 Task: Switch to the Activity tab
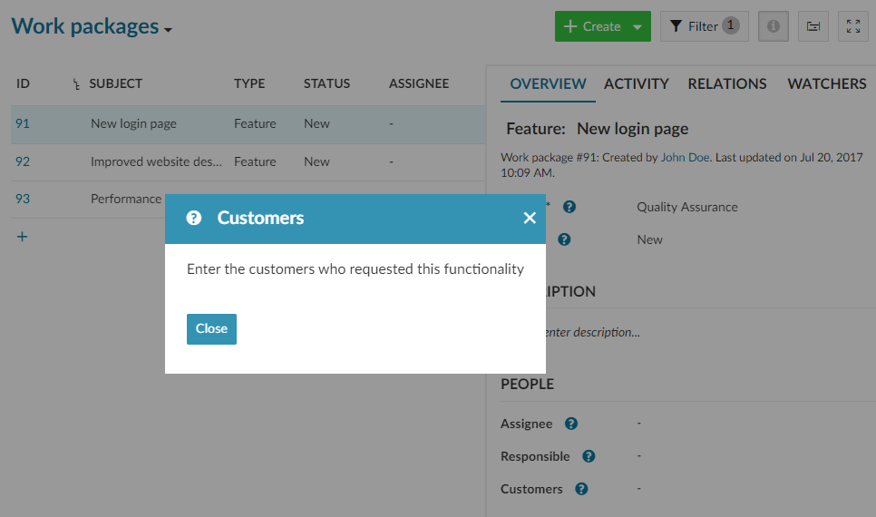coord(636,83)
